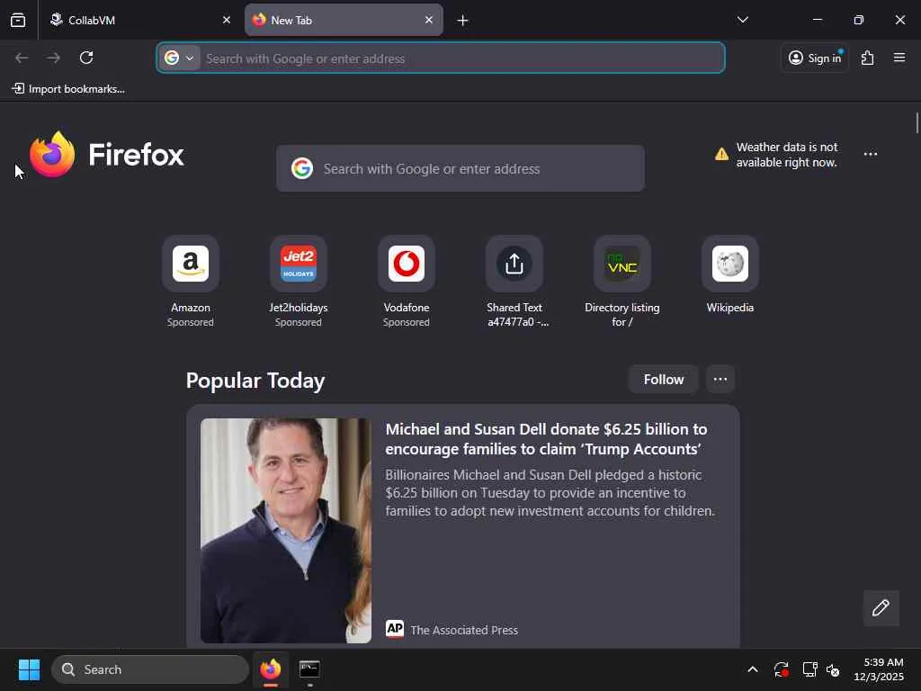Switch to the CollabVM tab
The width and height of the screenshot is (921, 691).
pos(139,21)
